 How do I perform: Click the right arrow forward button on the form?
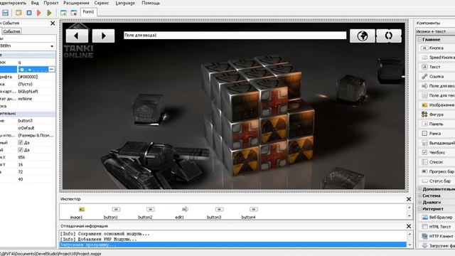[x=103, y=36]
